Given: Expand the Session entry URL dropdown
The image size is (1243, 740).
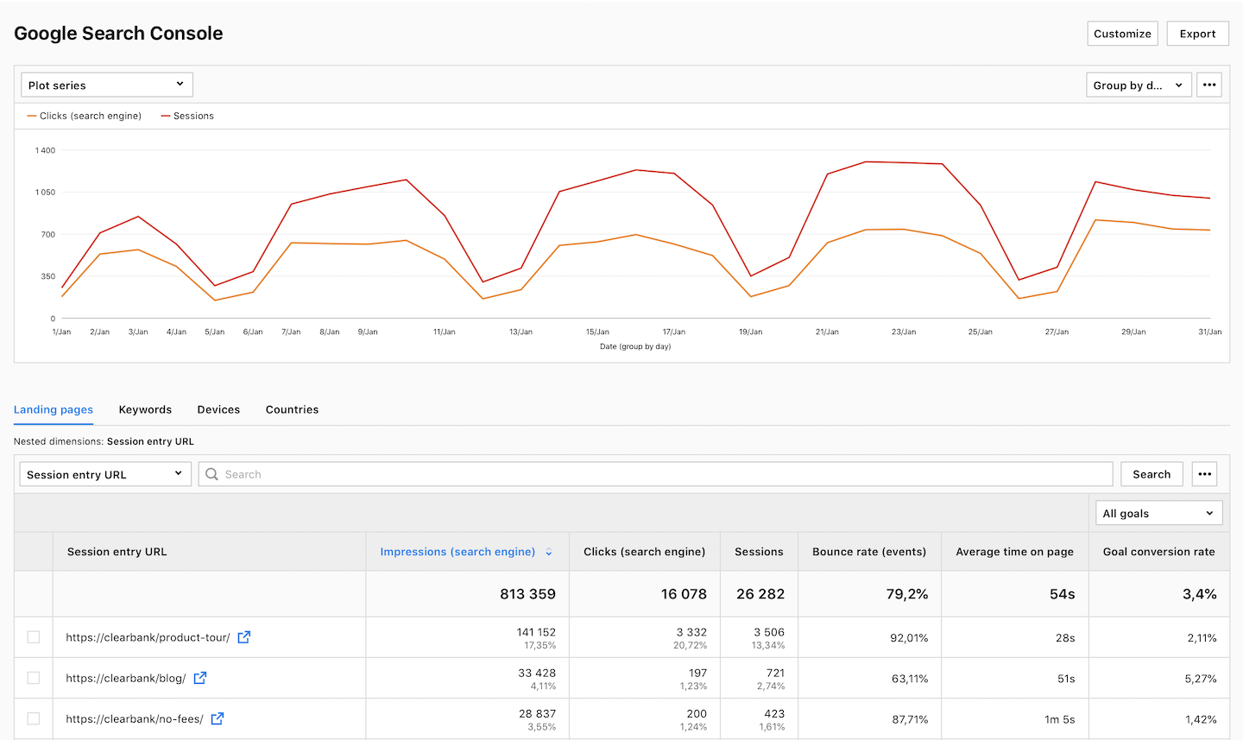Looking at the screenshot, I should [104, 474].
